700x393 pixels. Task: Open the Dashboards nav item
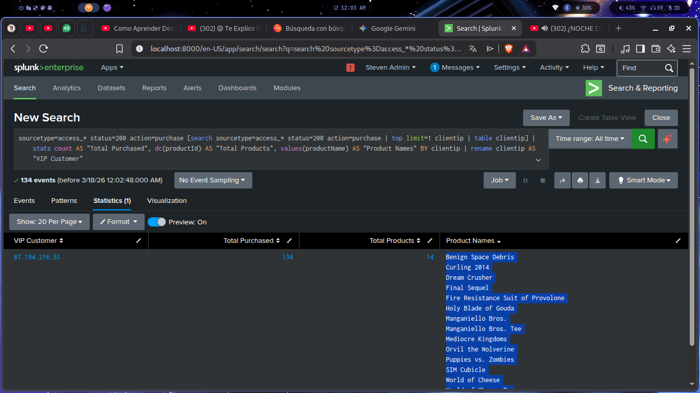237,88
